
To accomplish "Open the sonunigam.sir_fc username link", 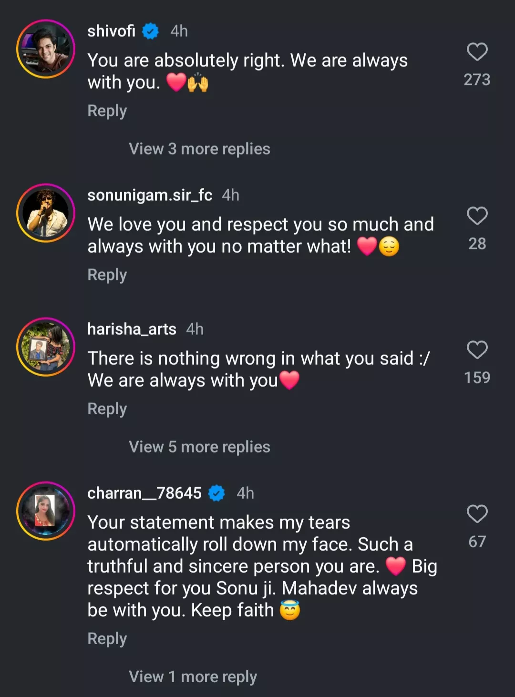I will pyautogui.click(x=150, y=195).
